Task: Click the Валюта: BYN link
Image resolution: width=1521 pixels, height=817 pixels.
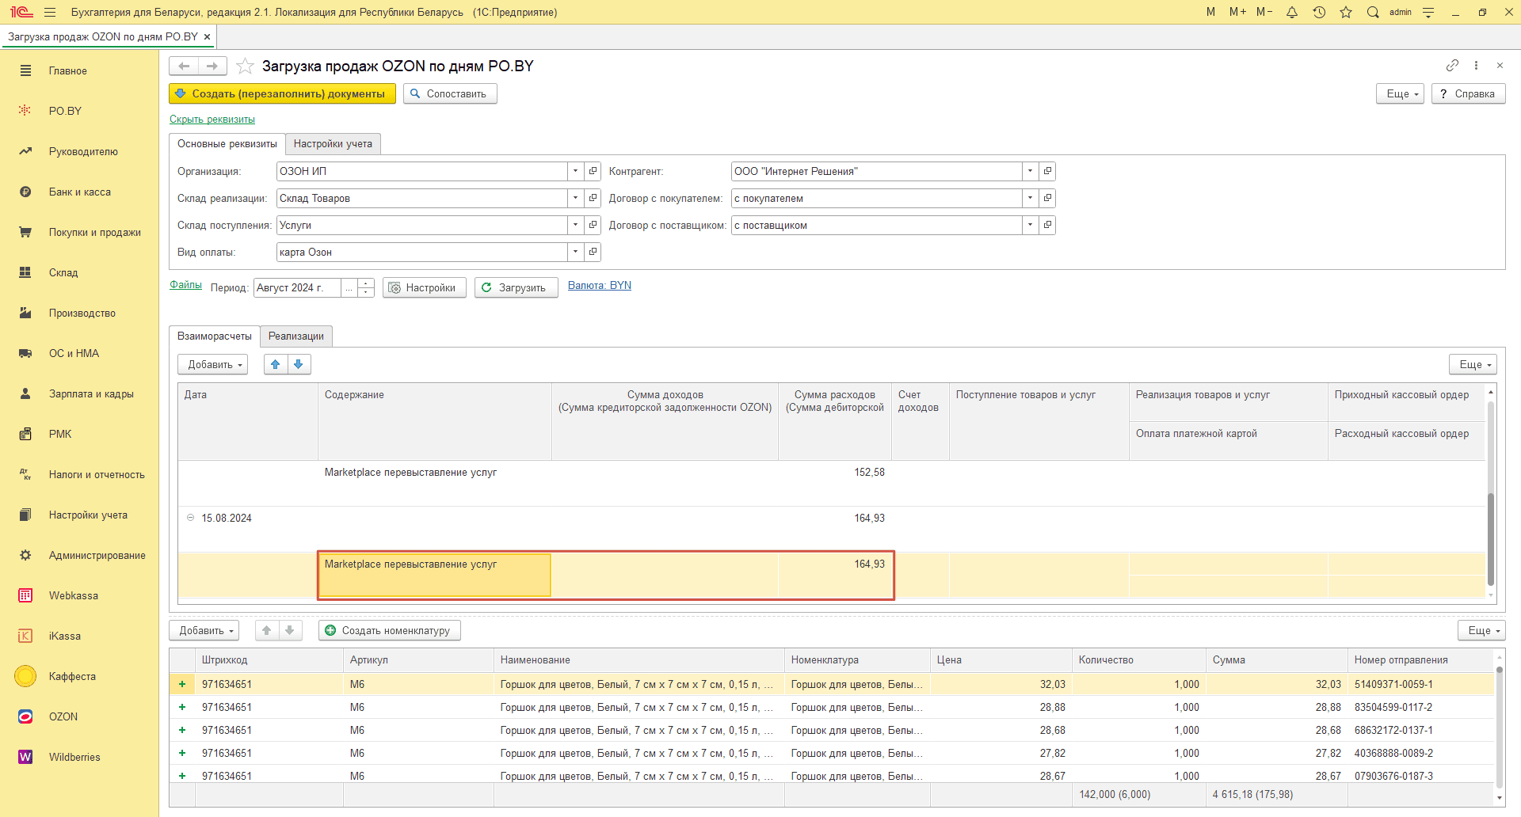Action: coord(600,285)
